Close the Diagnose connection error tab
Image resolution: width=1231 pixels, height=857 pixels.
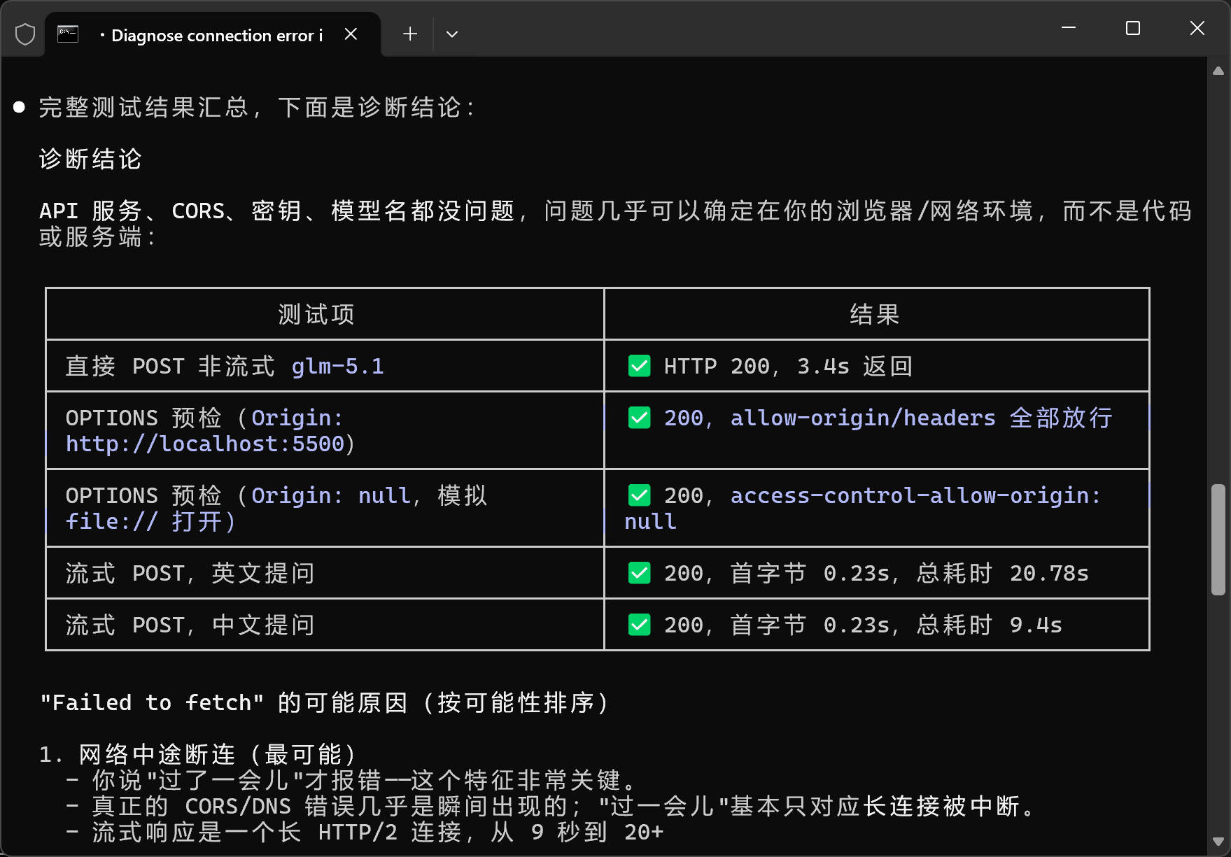pyautogui.click(x=351, y=34)
